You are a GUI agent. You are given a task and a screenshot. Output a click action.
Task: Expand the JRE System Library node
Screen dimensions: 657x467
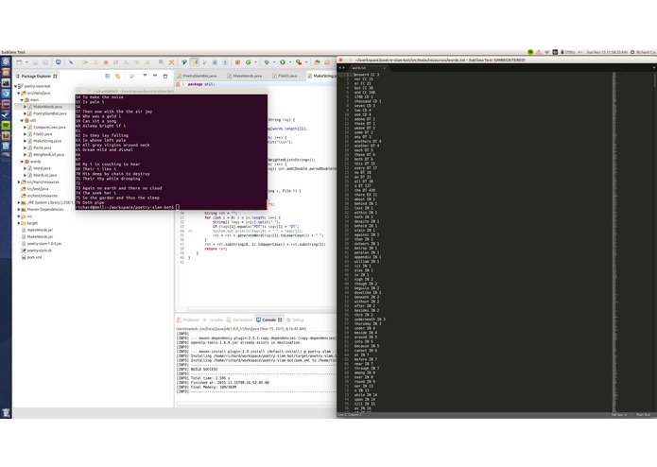pos(19,202)
